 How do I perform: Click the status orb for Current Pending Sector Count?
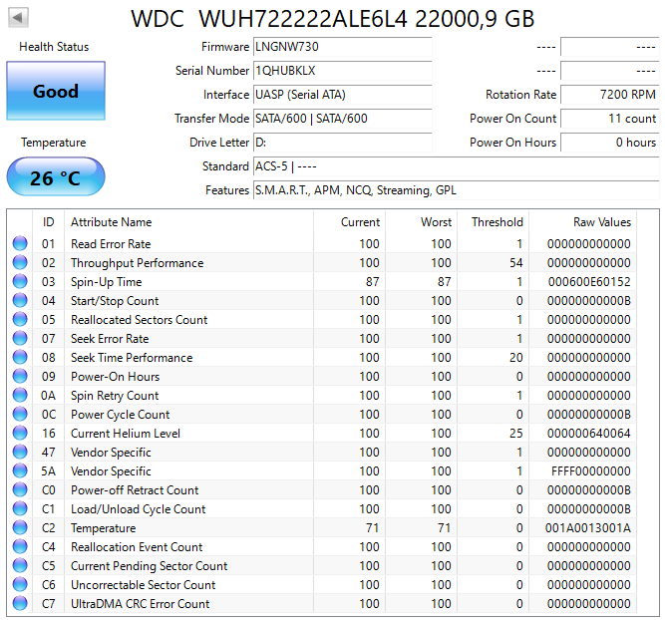coord(20,565)
